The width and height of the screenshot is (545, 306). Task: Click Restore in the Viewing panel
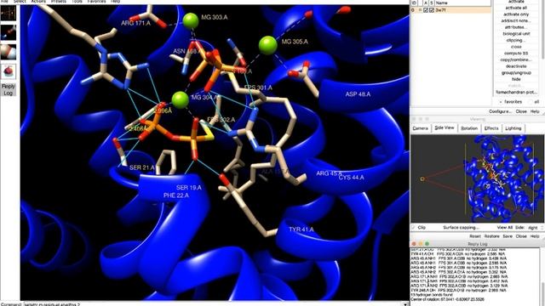tap(491, 236)
